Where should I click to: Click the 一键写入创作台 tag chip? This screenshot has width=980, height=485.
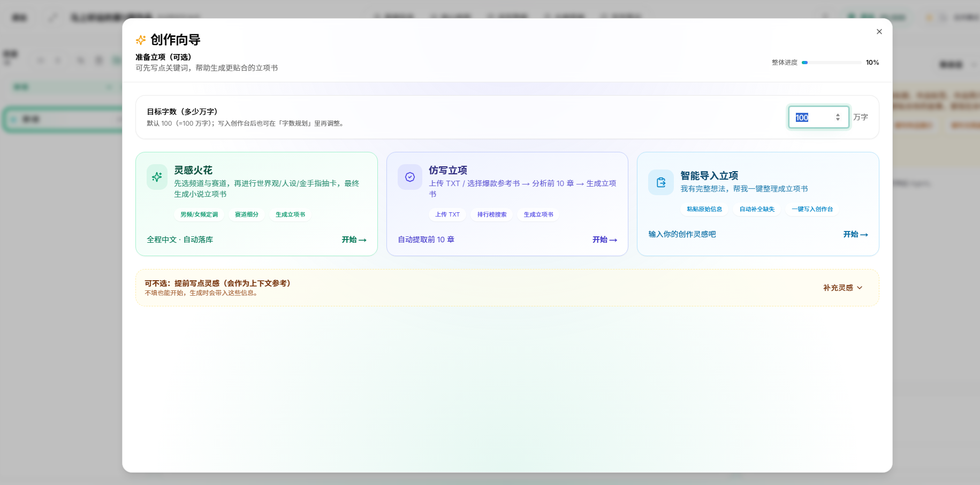811,209
